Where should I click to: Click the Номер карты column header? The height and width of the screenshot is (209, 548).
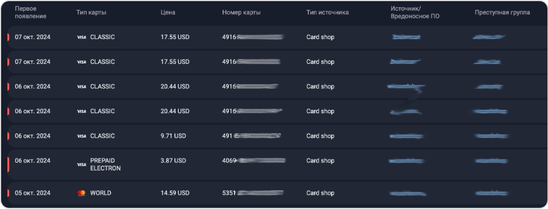tap(241, 12)
